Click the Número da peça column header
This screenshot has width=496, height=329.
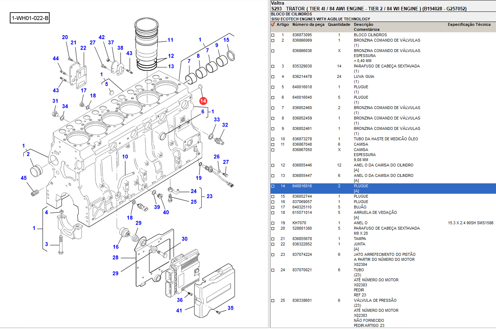308,25
